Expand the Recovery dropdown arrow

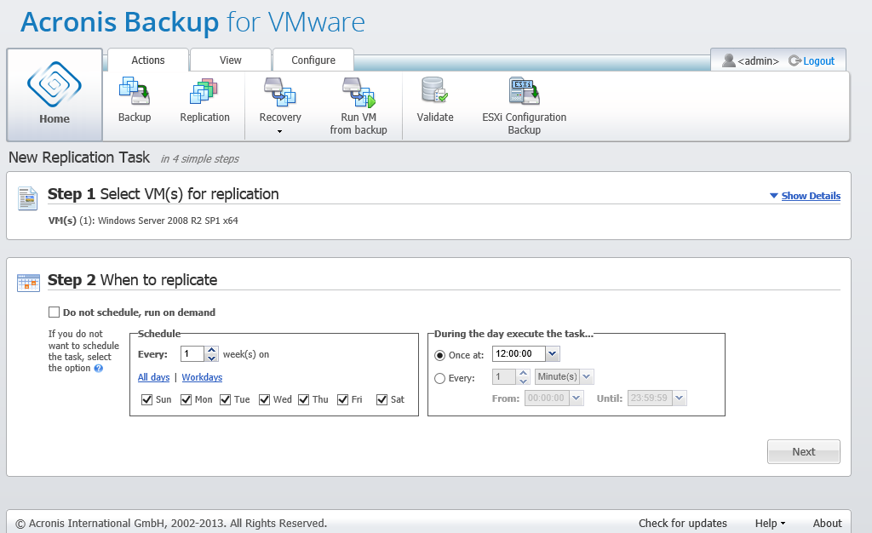(279, 132)
